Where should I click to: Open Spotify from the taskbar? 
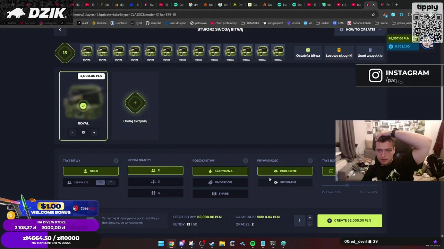tap(253, 243)
